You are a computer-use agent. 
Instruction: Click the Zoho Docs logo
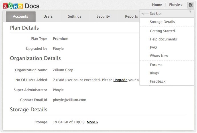tap(21, 6)
